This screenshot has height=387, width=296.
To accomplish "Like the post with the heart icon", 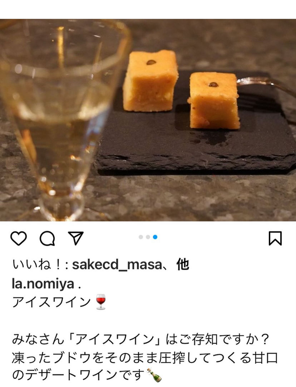I will click(x=19, y=238).
